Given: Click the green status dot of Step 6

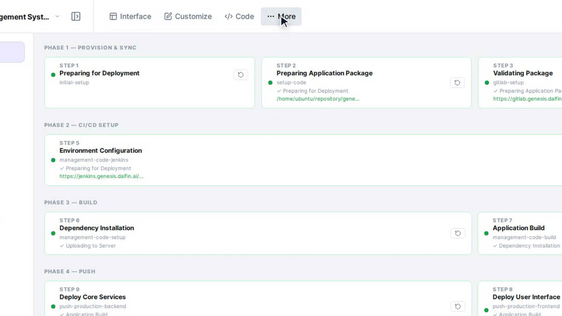Looking at the screenshot, I should (53, 233).
